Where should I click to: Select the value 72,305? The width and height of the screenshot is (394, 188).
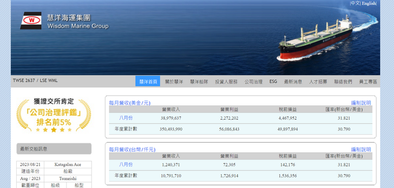tap(229, 165)
